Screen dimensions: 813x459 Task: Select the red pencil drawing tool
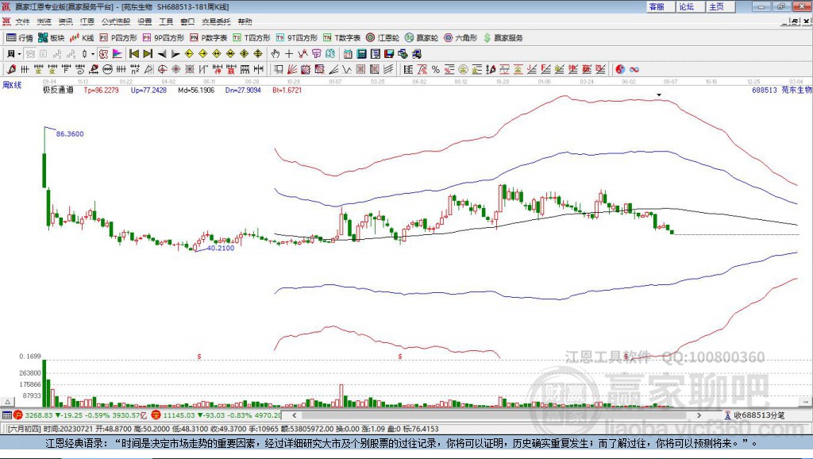point(11,70)
